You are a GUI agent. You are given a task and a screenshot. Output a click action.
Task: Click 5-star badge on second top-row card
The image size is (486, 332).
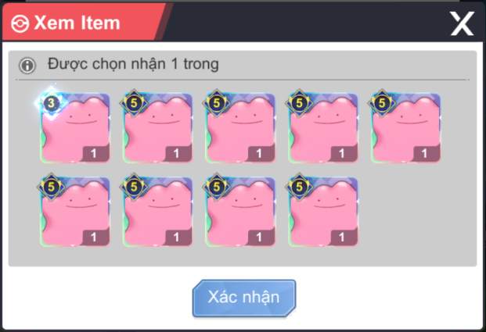click(134, 103)
